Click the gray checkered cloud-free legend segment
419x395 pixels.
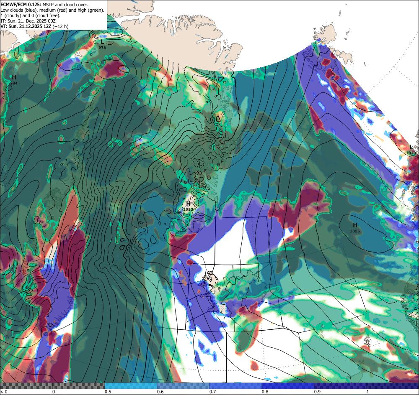point(52,386)
